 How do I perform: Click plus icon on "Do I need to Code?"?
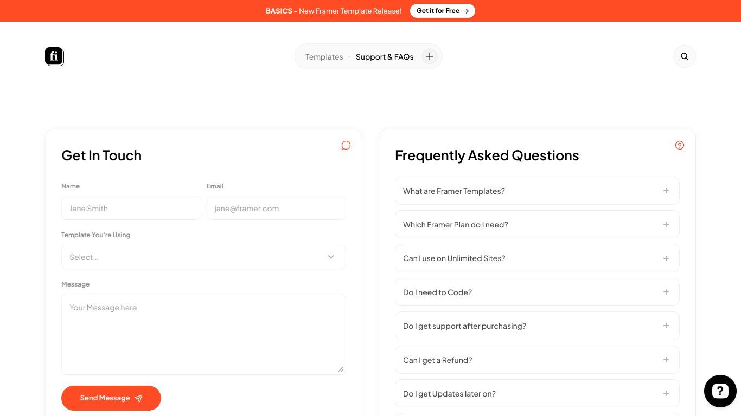coord(666,292)
